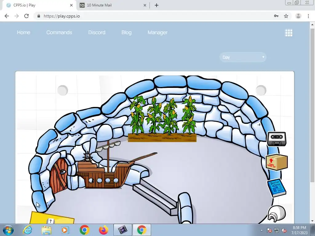Open the white grid apps icon
Viewport: 315px width, 236px height.
click(x=289, y=33)
